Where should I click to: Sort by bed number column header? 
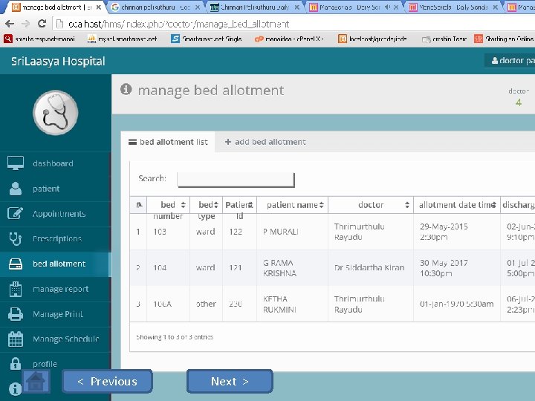[x=168, y=205]
